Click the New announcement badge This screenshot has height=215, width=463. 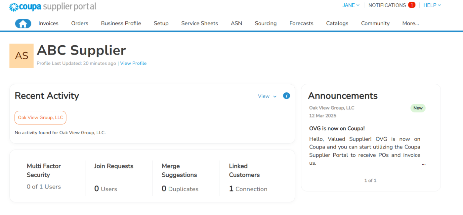point(418,108)
